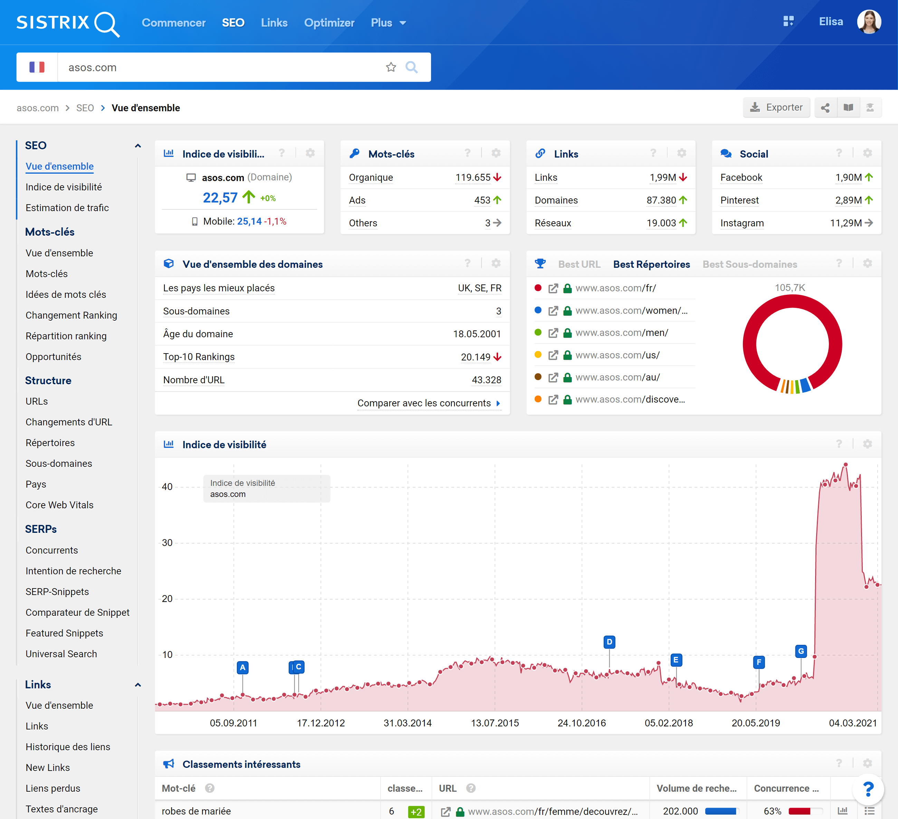Image resolution: width=898 pixels, height=819 pixels.
Task: Click the share icon next to Exporter
Action: [x=825, y=108]
